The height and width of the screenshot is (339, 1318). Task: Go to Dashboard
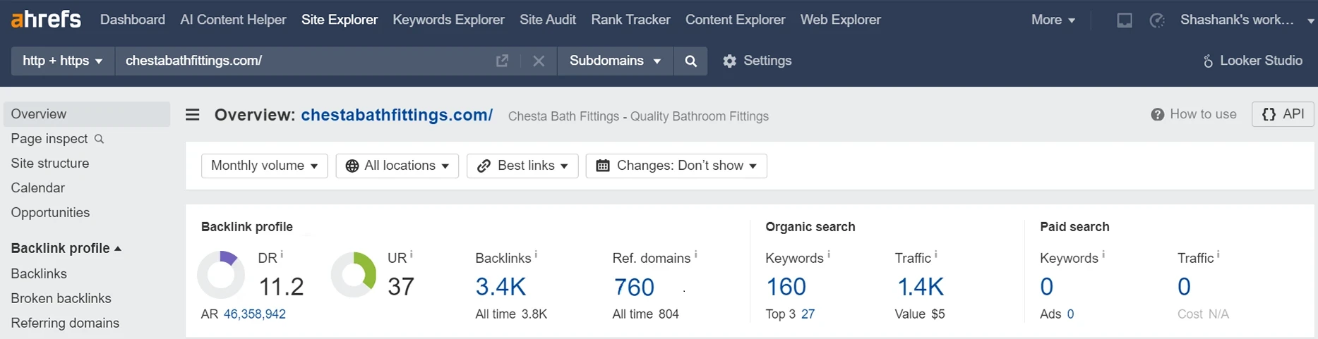(x=133, y=20)
